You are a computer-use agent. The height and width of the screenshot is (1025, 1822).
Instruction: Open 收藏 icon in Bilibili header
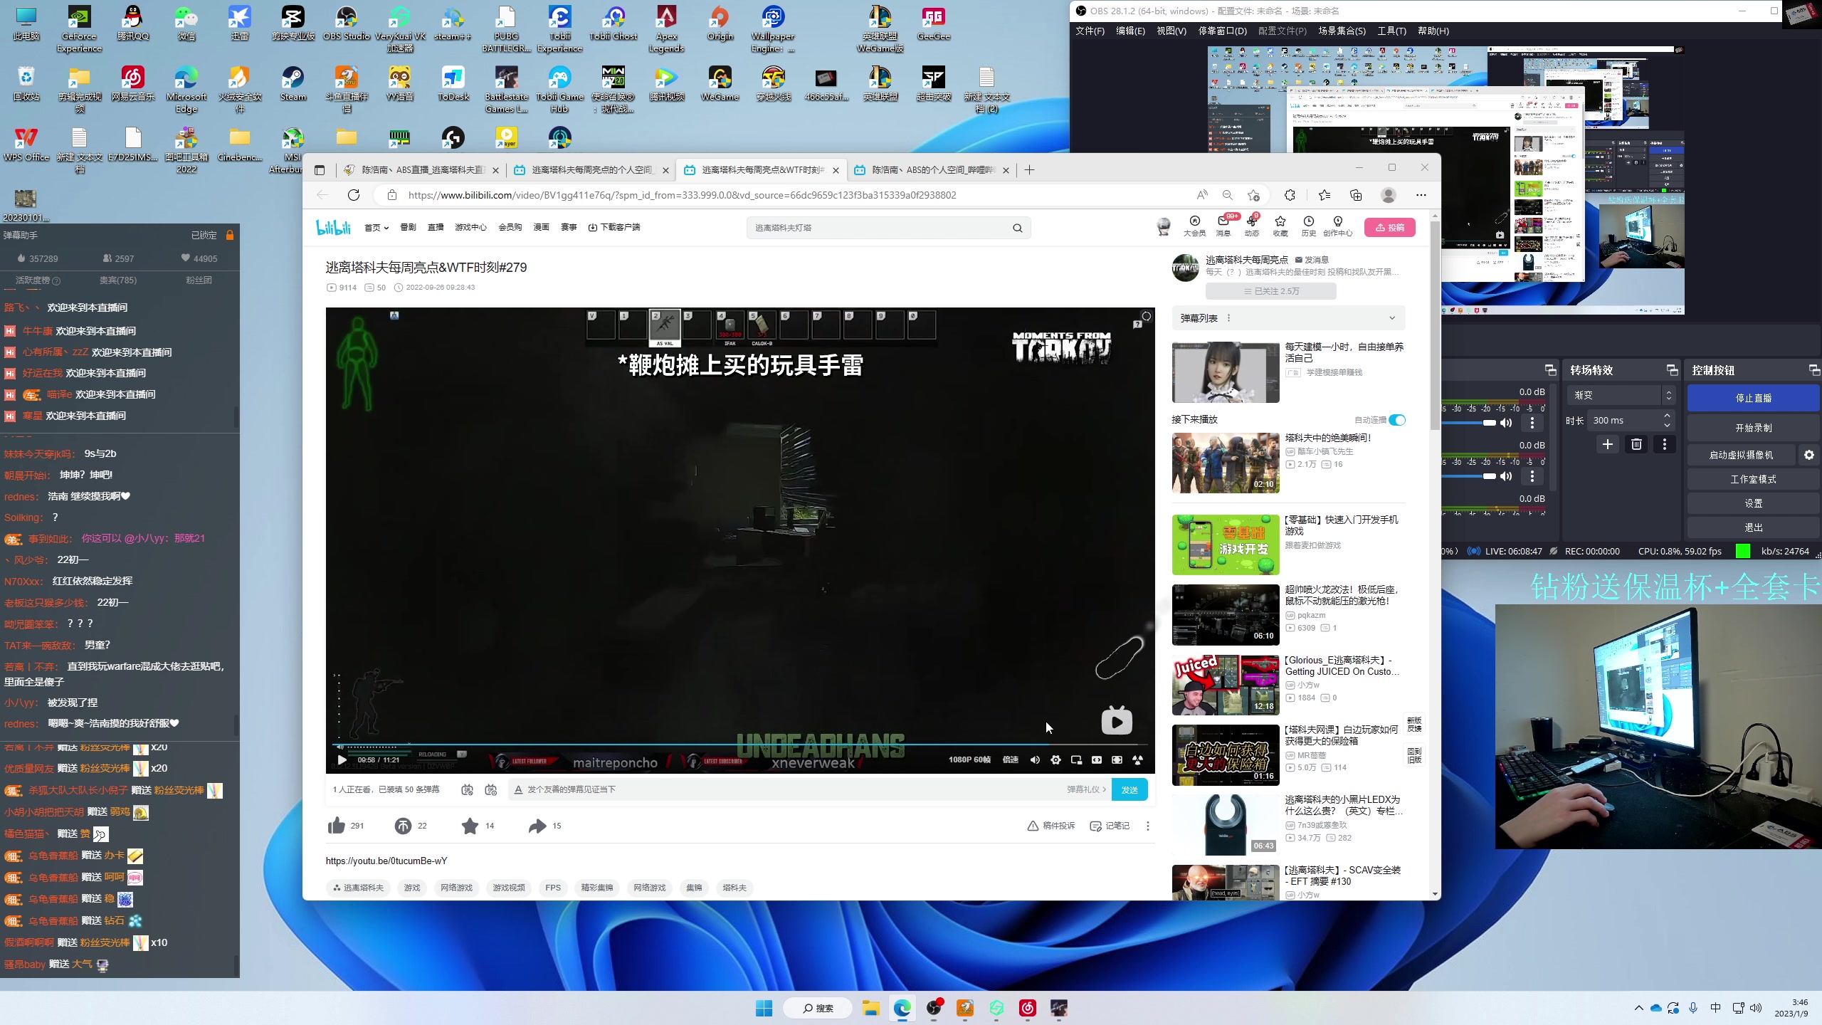click(x=1280, y=226)
